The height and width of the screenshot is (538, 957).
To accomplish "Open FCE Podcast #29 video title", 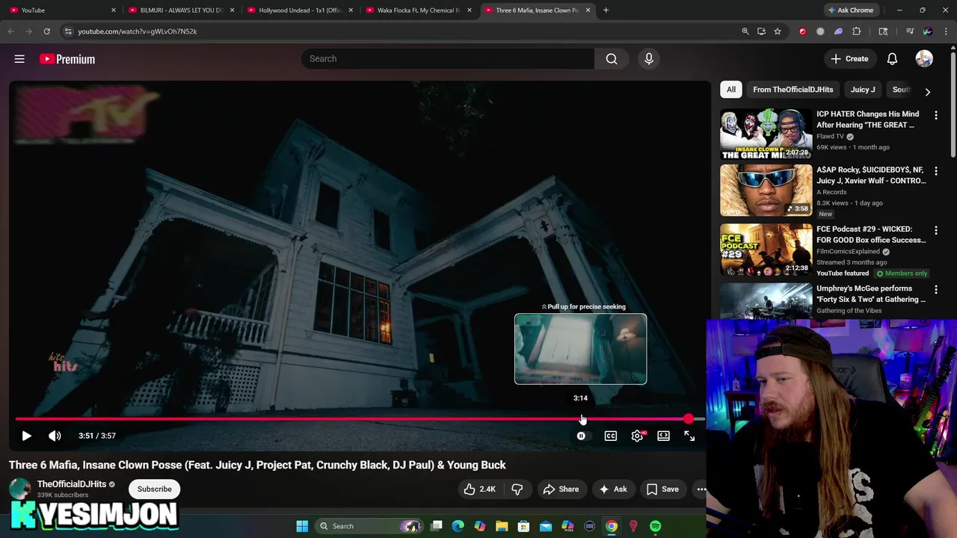I will pyautogui.click(x=871, y=235).
